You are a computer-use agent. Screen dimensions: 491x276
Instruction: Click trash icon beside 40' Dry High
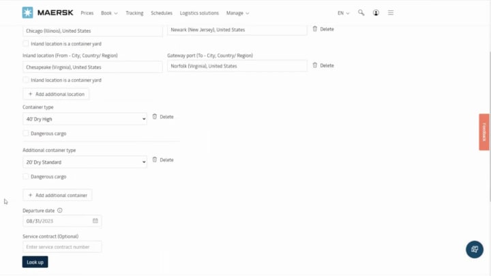[x=154, y=117]
